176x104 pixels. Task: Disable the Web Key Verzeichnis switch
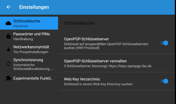tap(164, 81)
